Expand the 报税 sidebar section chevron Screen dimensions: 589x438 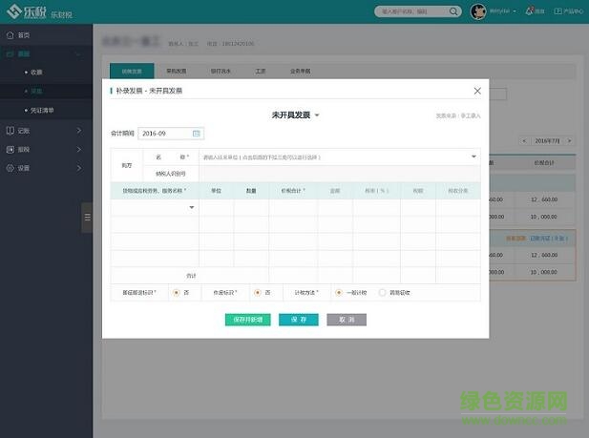coord(79,149)
